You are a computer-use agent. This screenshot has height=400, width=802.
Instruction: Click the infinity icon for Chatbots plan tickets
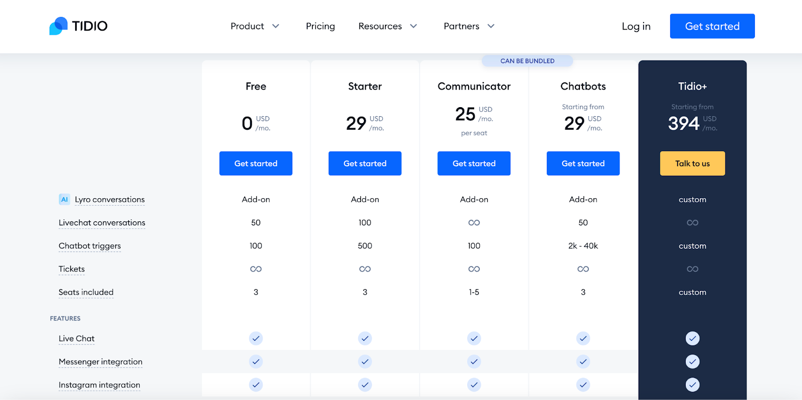point(583,269)
